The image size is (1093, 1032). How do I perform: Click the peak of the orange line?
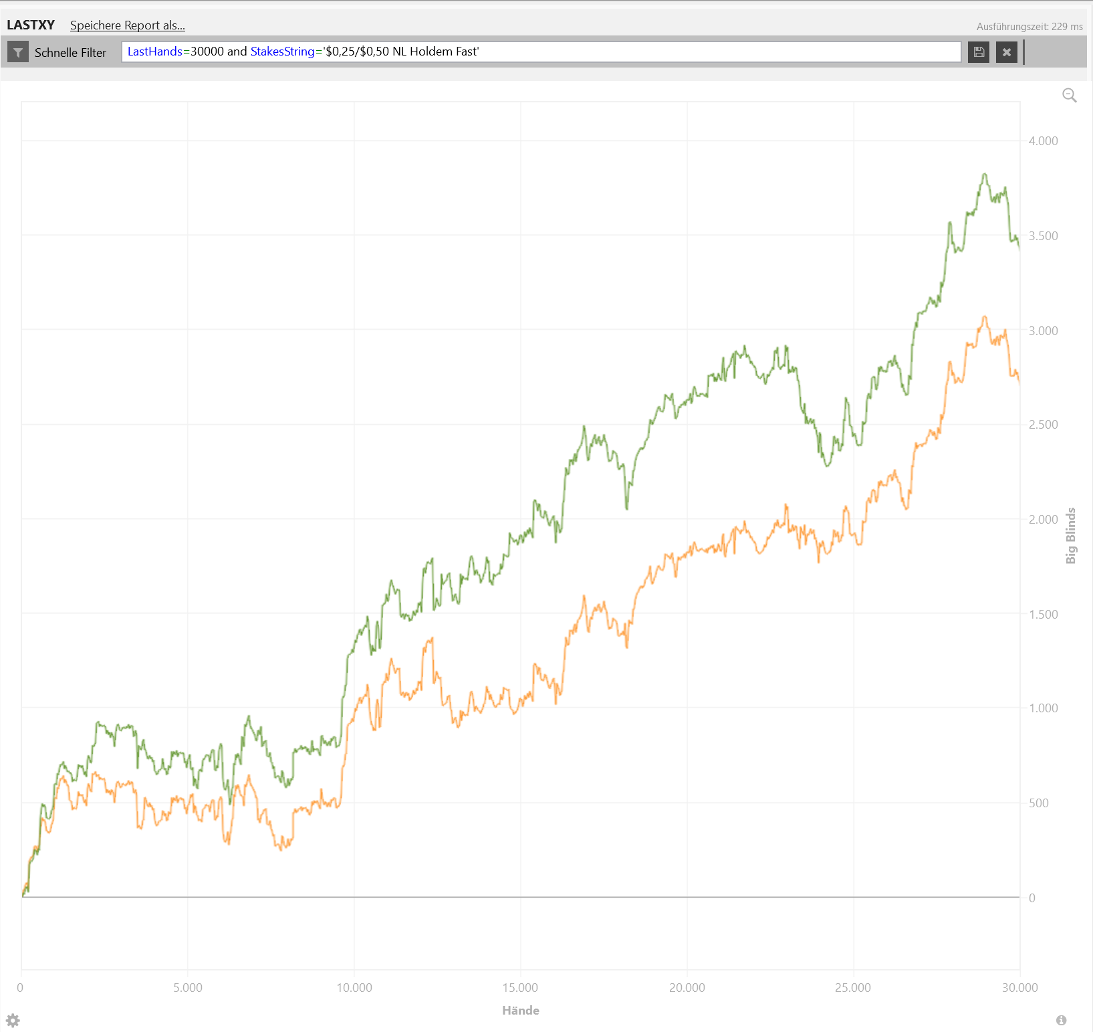pyautogui.click(x=984, y=317)
